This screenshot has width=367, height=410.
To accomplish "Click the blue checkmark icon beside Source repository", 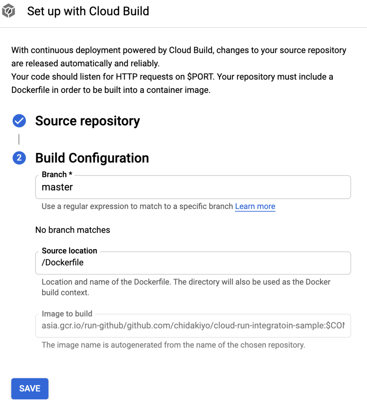I will pyautogui.click(x=19, y=121).
